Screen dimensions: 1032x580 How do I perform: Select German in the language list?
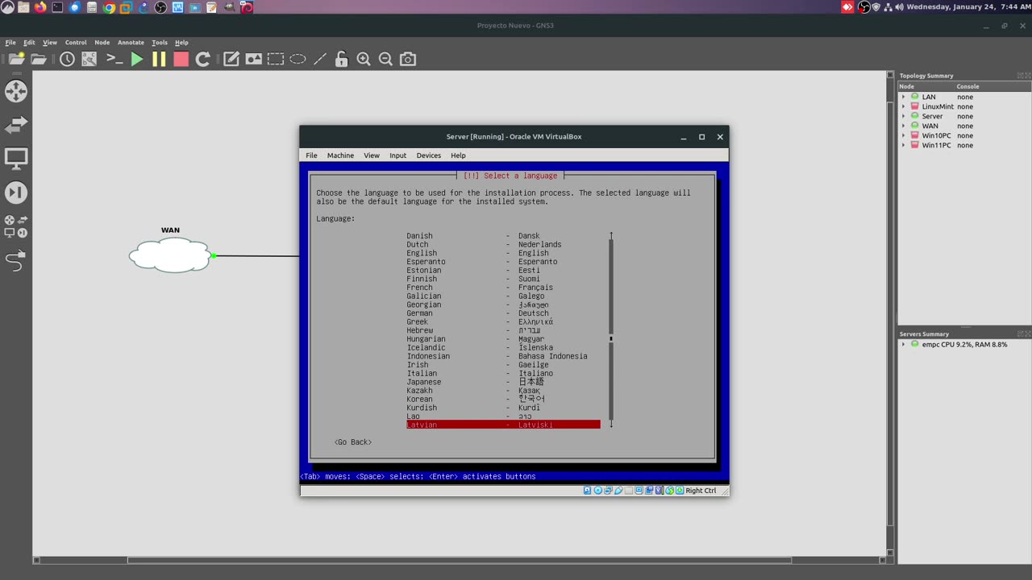click(x=503, y=313)
